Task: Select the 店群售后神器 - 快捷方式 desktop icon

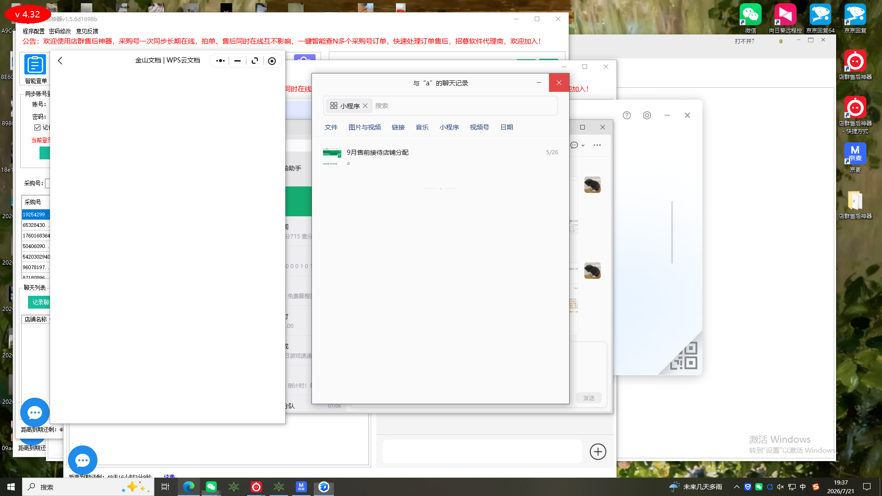Action: 855,115
